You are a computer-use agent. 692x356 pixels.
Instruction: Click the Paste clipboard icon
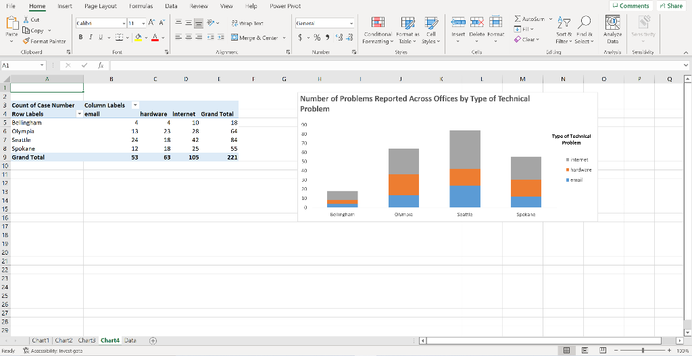point(12,24)
